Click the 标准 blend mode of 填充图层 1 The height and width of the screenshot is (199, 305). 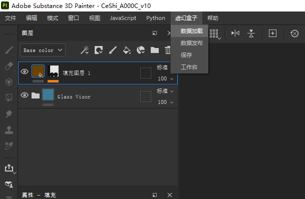(162, 67)
